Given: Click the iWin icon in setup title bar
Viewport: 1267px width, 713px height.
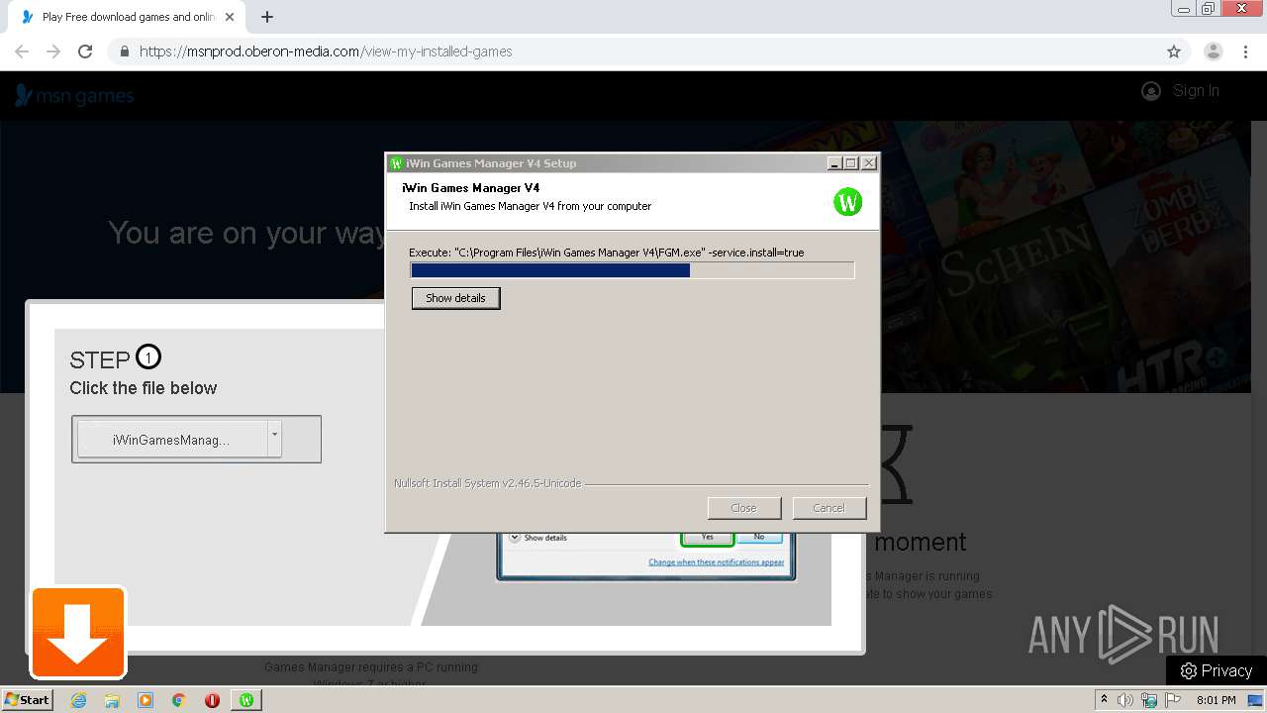Looking at the screenshot, I should pyautogui.click(x=397, y=163).
